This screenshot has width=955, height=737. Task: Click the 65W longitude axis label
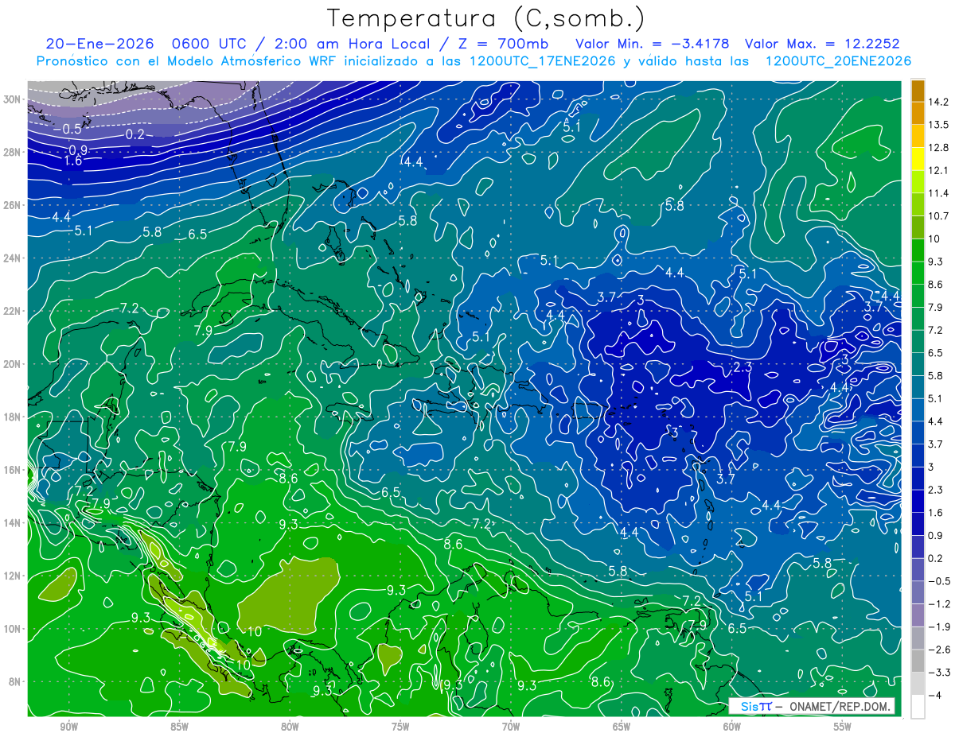click(x=622, y=726)
